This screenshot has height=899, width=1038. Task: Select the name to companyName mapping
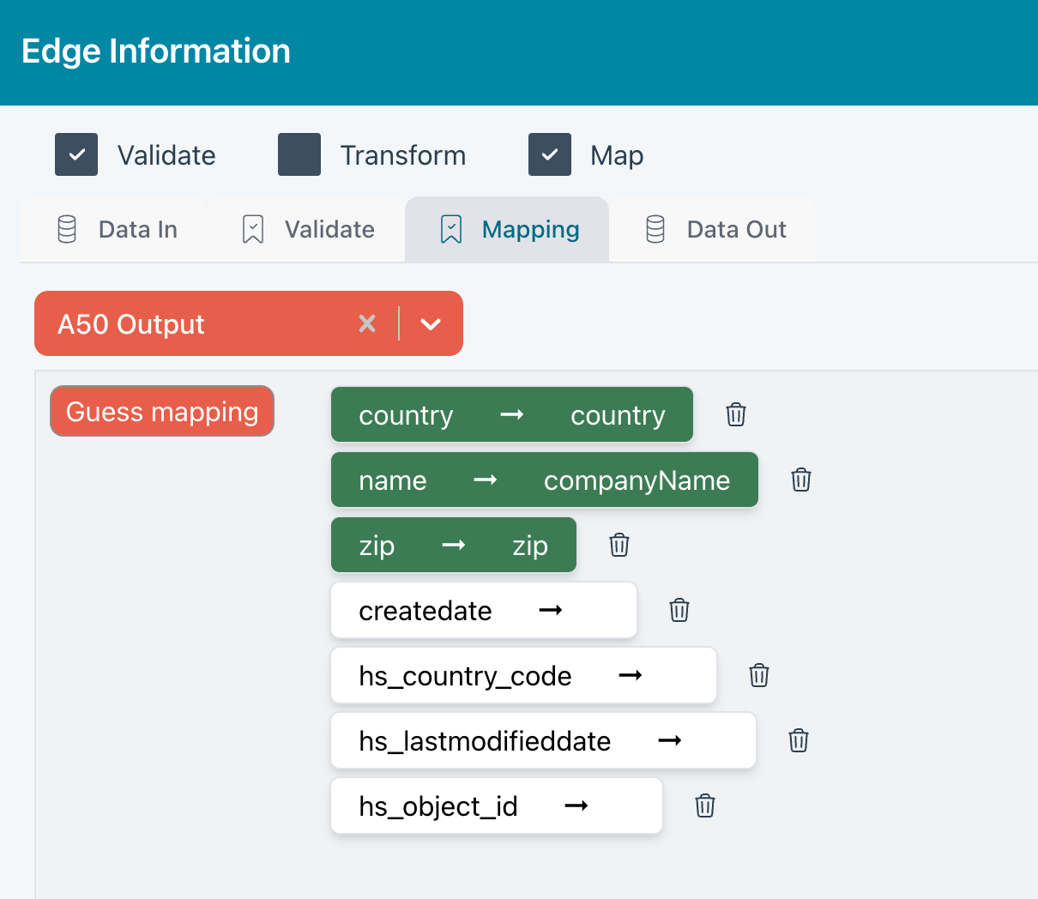(x=544, y=480)
